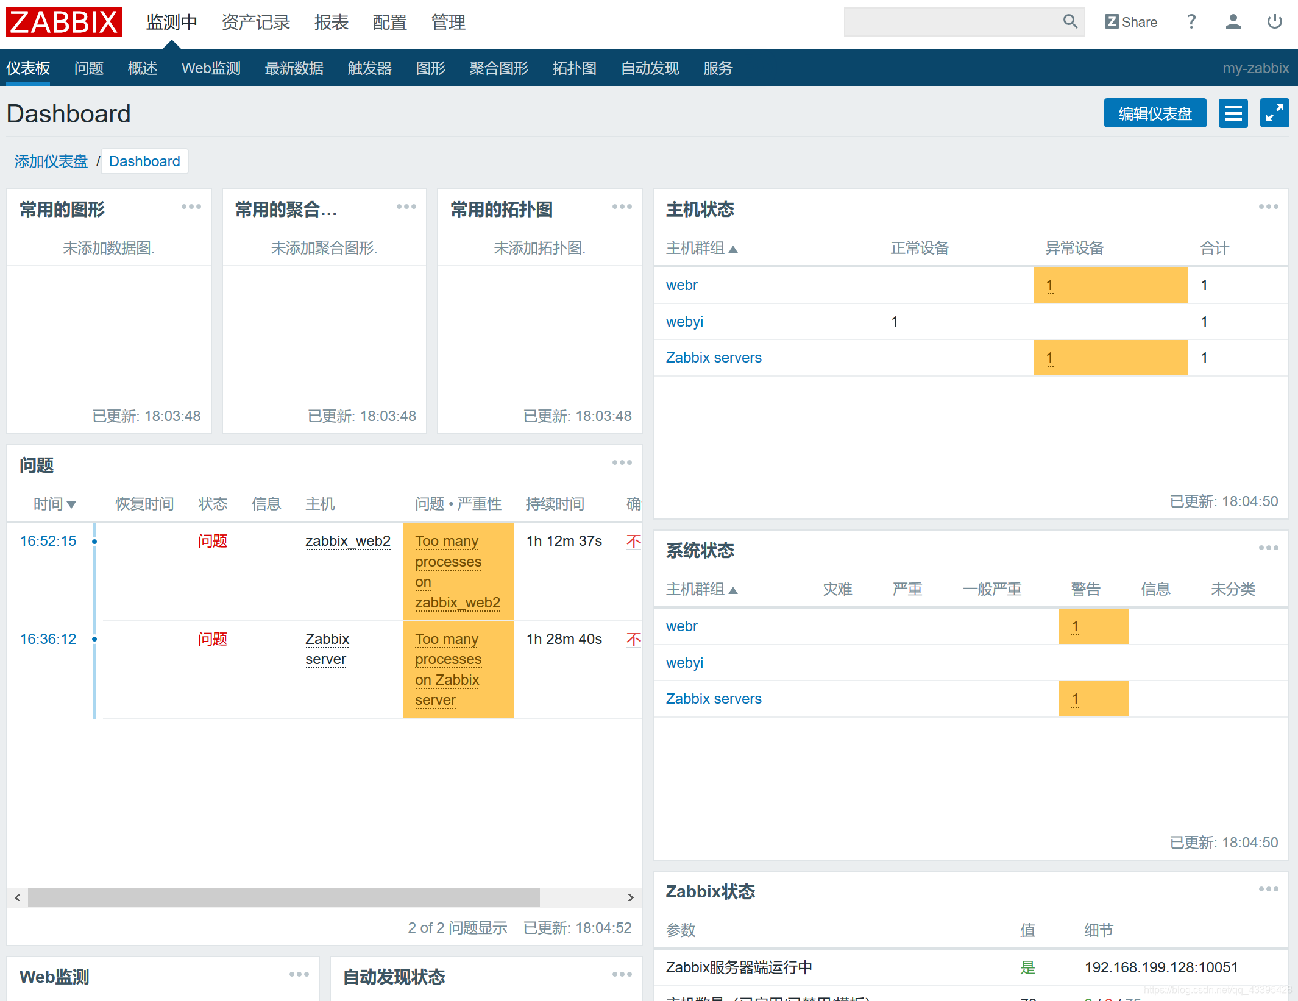Open options menu of 系统状态 widget
This screenshot has width=1298, height=1001.
(1269, 548)
